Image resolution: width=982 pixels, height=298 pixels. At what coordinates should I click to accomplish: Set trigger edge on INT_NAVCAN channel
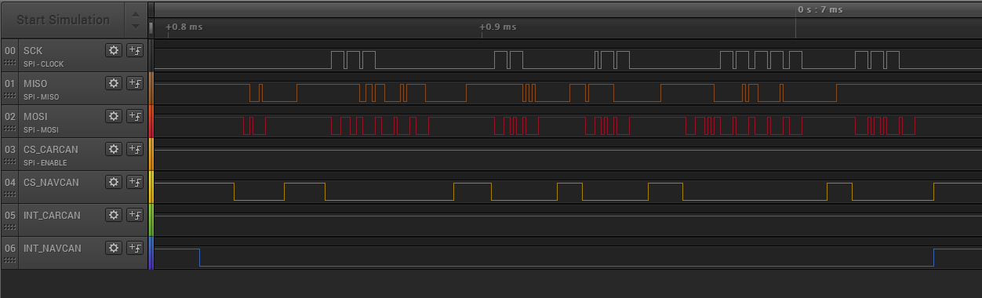click(135, 248)
